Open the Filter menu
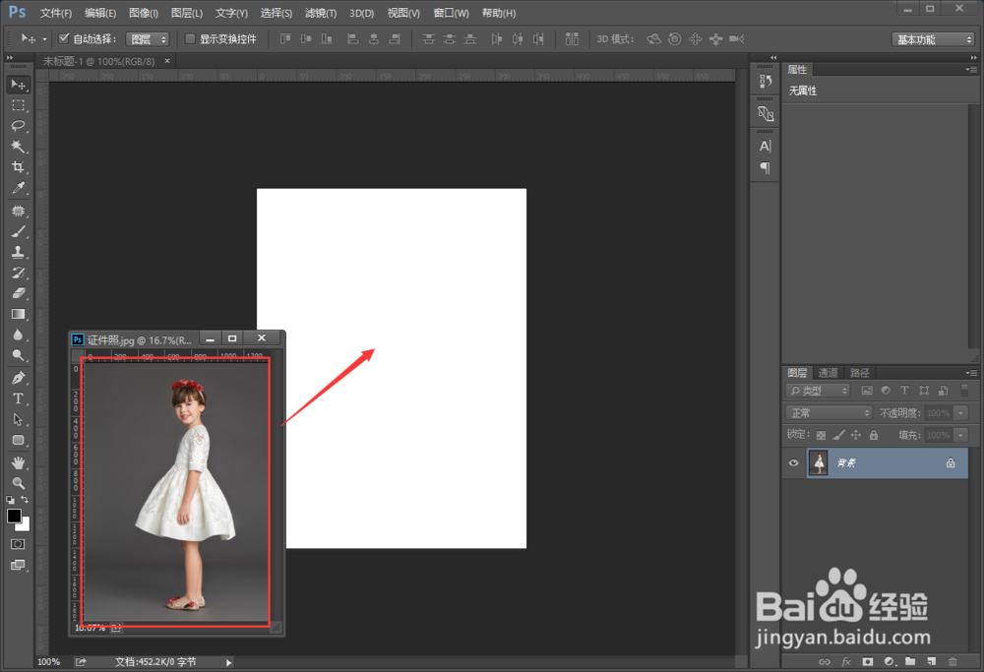984x672 pixels. (321, 13)
